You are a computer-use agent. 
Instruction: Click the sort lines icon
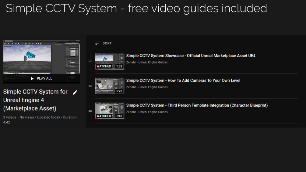pos(97,43)
